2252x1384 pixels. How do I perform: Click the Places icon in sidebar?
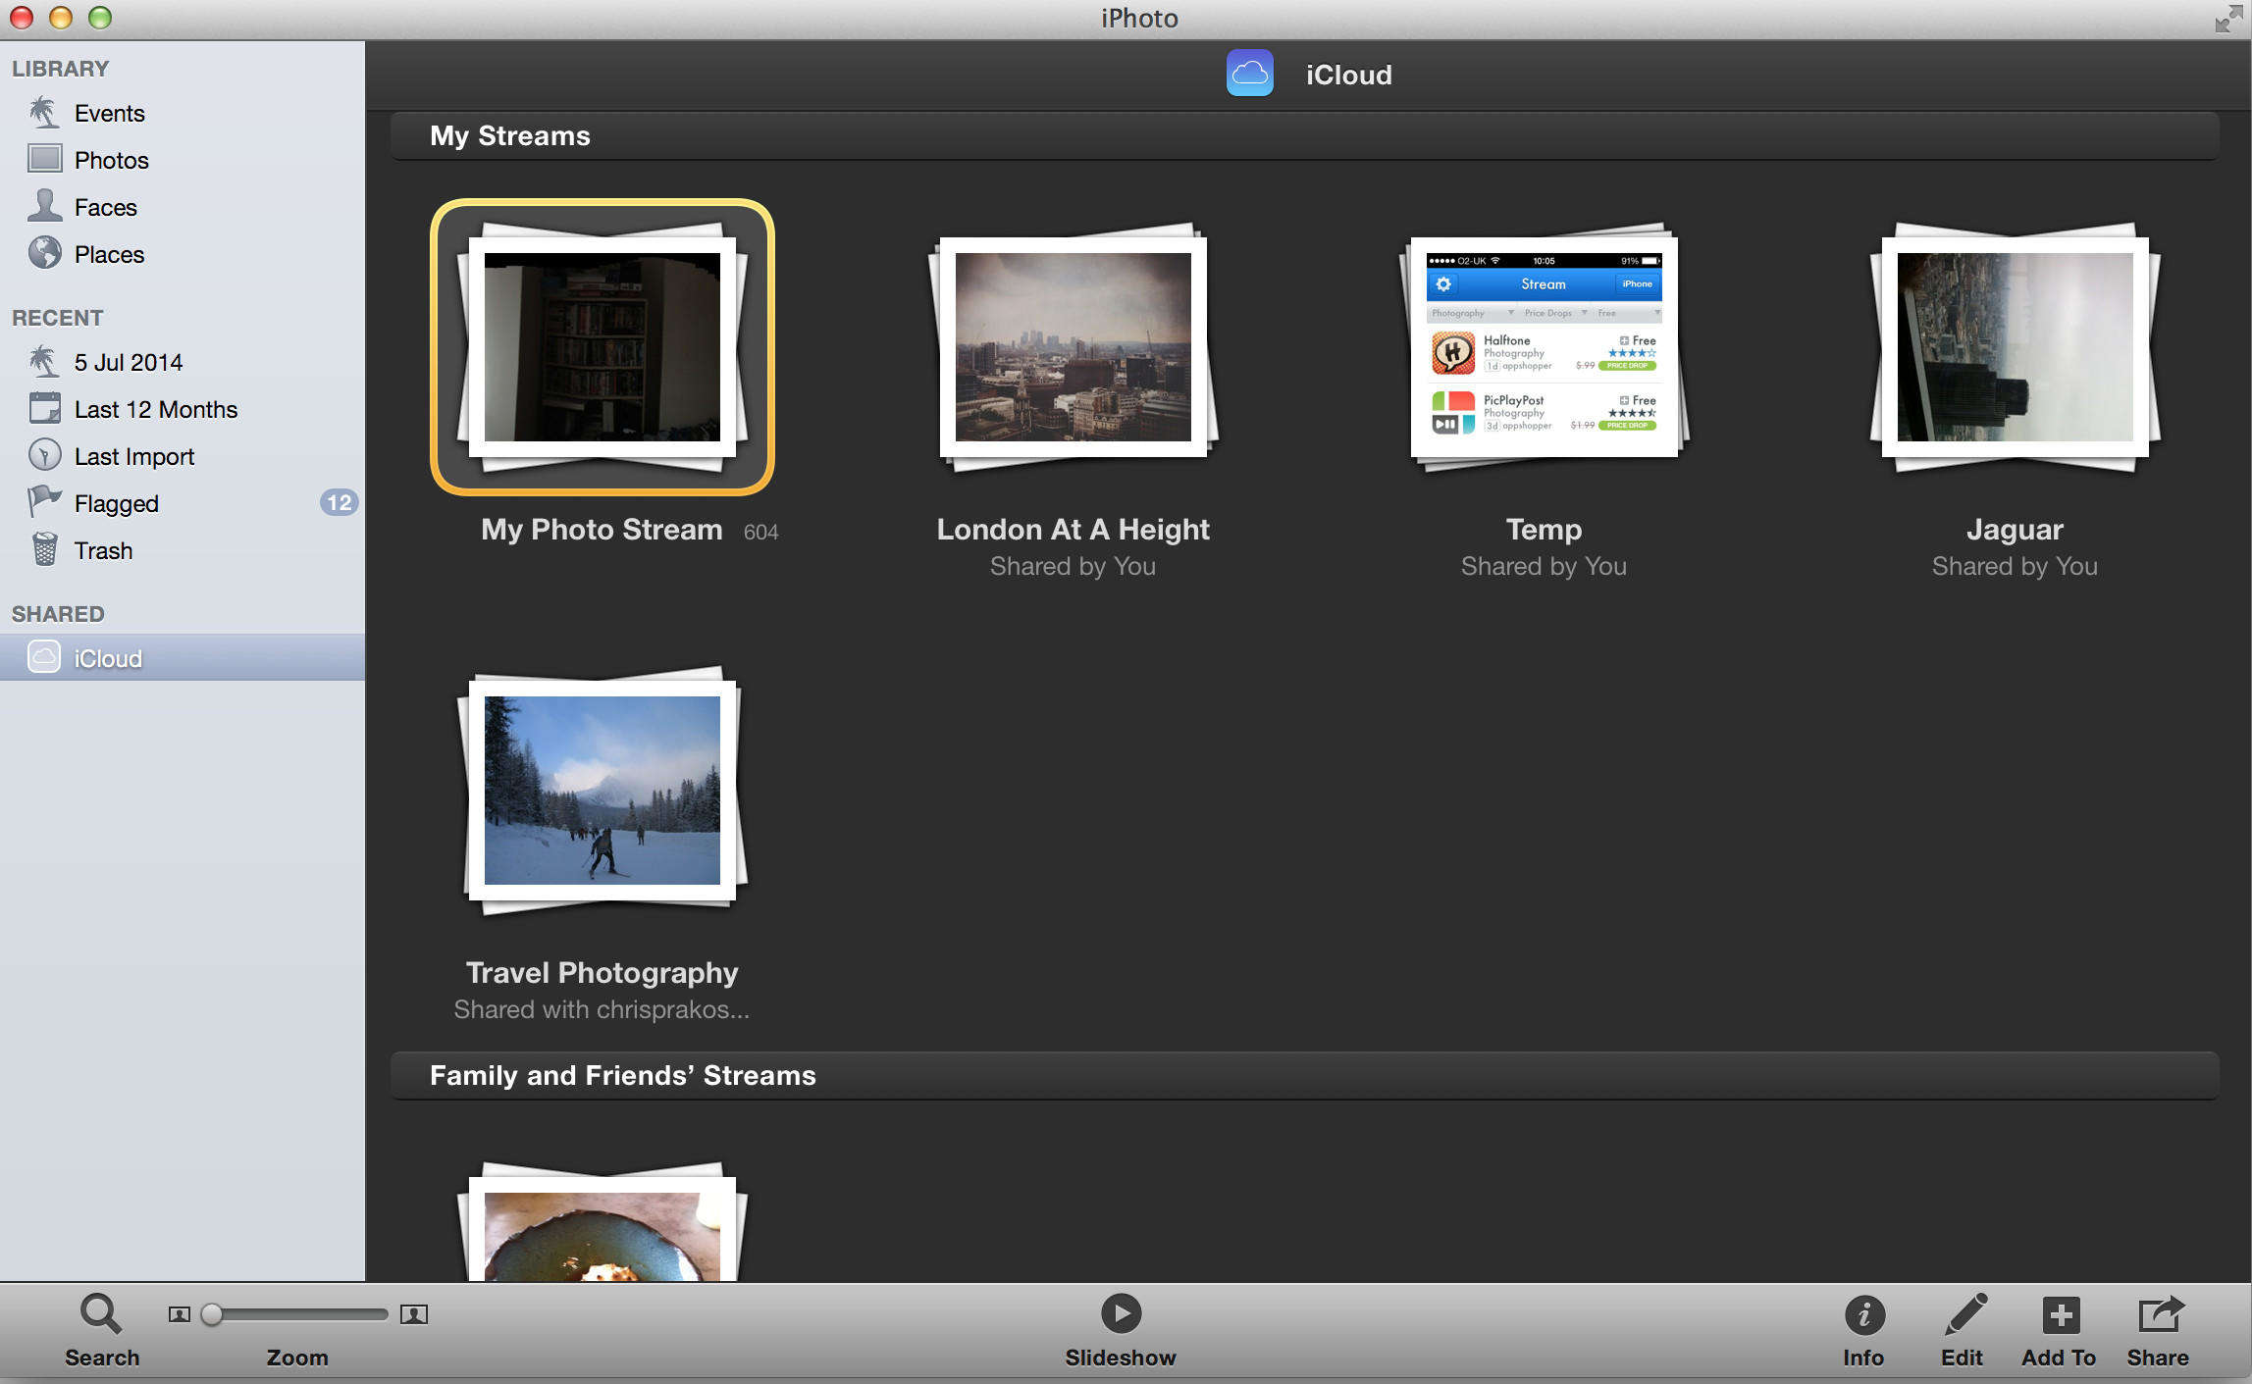click(x=47, y=254)
